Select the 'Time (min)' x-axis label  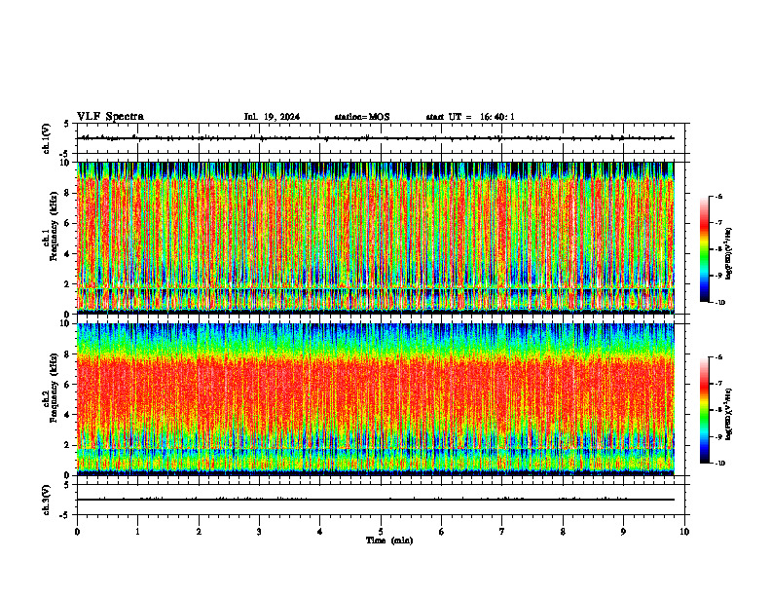pos(389,540)
